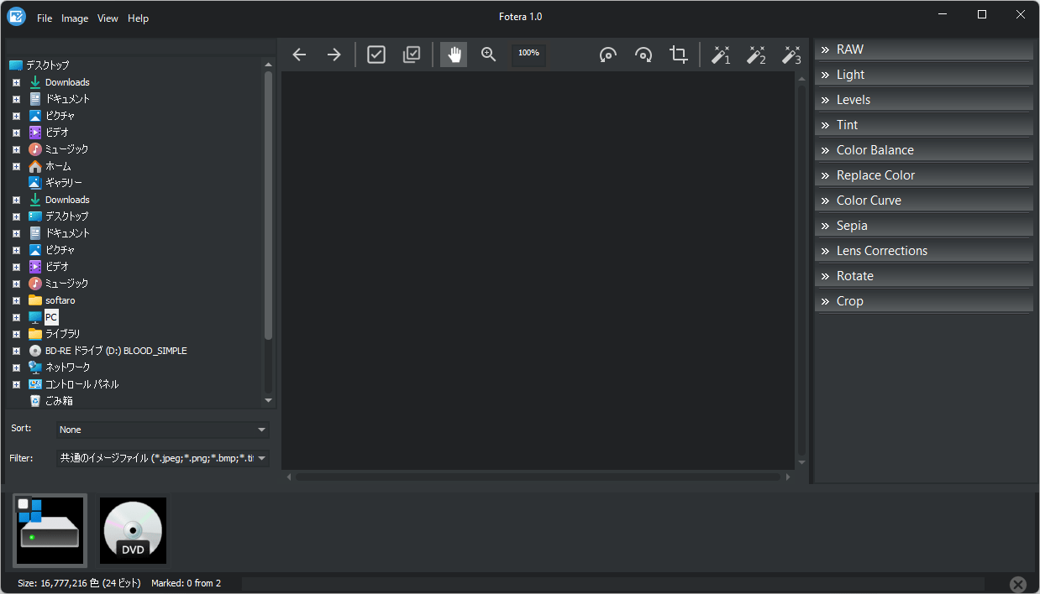Go to the previous image arrow
1040x594 pixels.
[299, 55]
